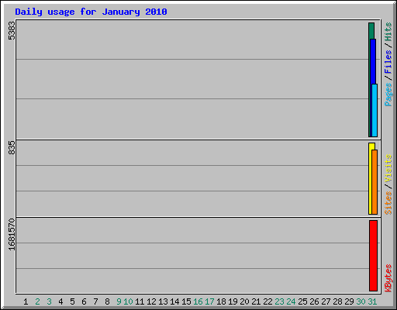
Task: Click day 21 on the x-axis
Action: tap(256, 301)
